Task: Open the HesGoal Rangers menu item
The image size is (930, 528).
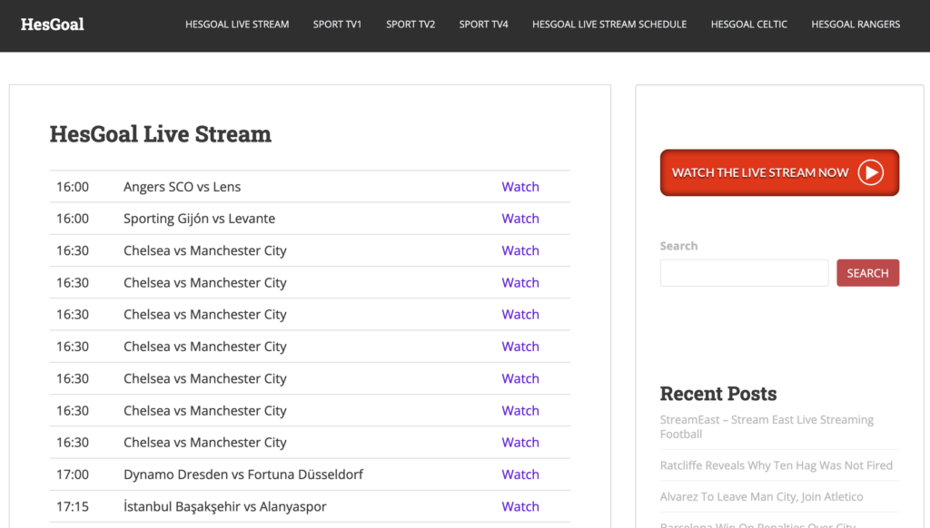Action: (x=856, y=24)
